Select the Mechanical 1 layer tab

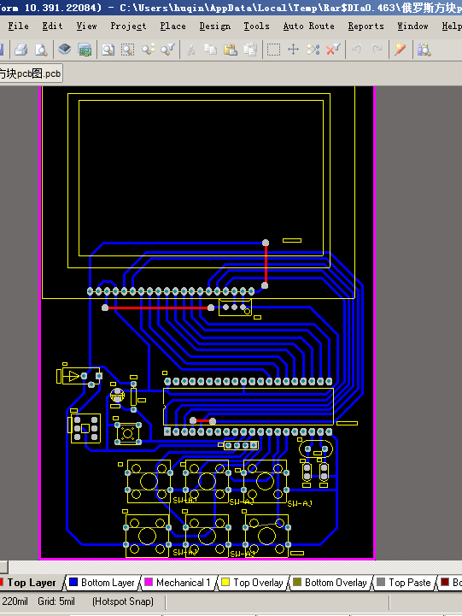point(178,582)
